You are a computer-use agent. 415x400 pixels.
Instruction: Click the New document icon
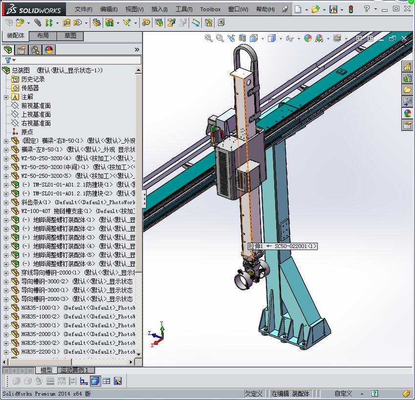point(298,9)
